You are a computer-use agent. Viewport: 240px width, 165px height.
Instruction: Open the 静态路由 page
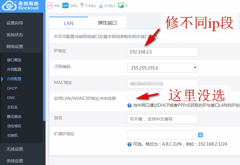(x=14, y=117)
